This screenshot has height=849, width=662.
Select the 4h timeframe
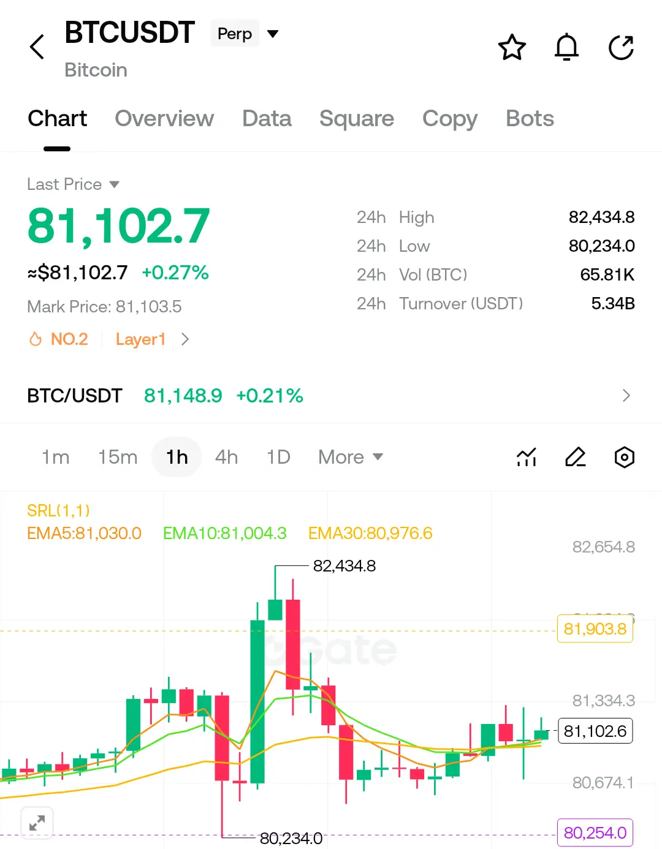[x=226, y=457]
